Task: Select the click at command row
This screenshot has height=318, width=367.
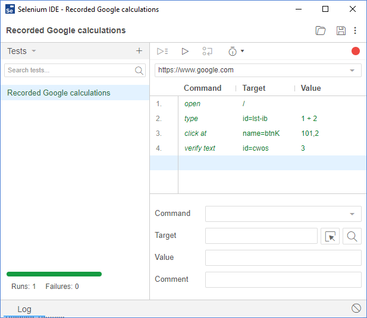Action: [258, 133]
